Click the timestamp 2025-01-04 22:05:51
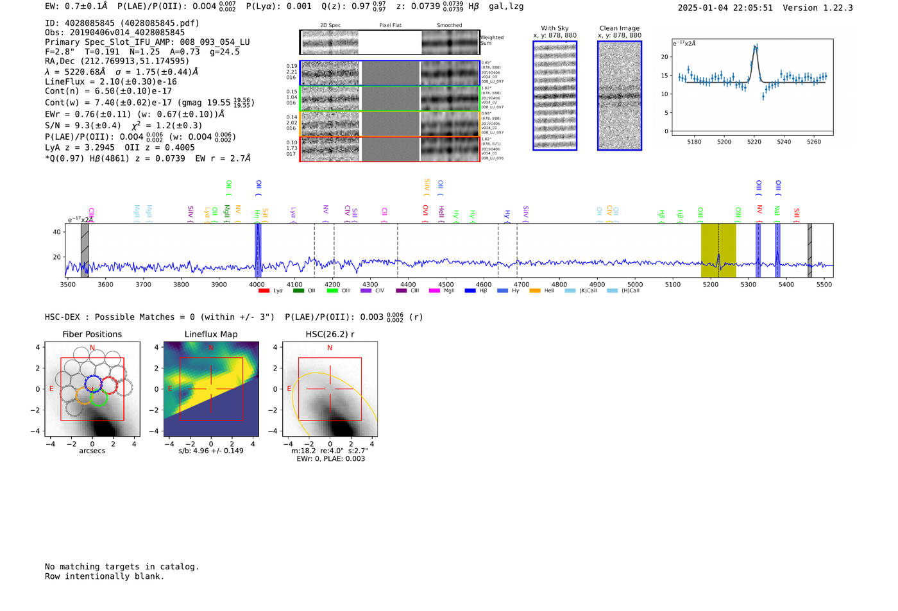The image size is (898, 611). (725, 8)
